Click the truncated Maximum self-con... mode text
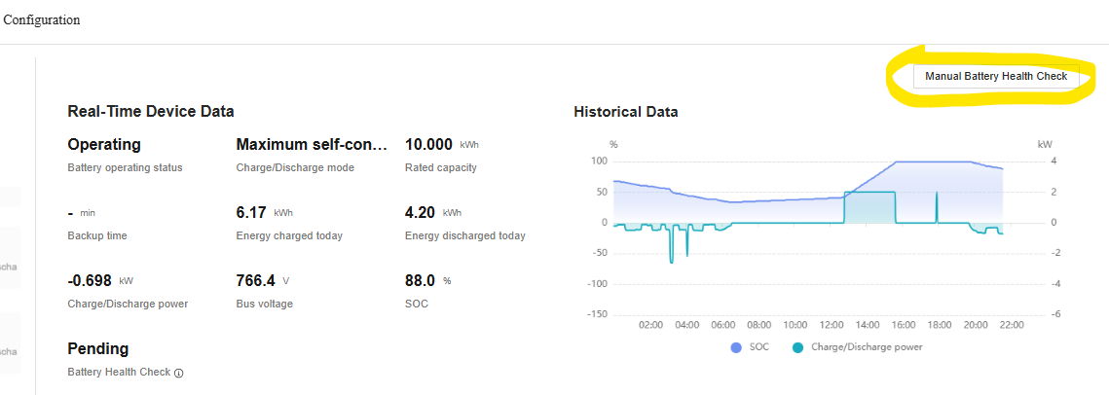Screen dimensions: 1109x395 [x=312, y=145]
